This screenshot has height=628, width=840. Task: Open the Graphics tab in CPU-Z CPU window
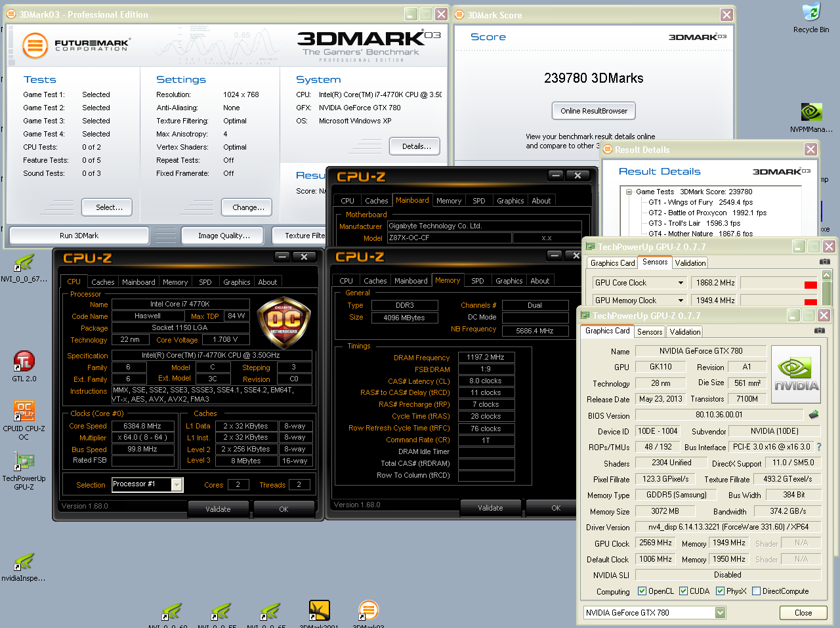(x=237, y=282)
